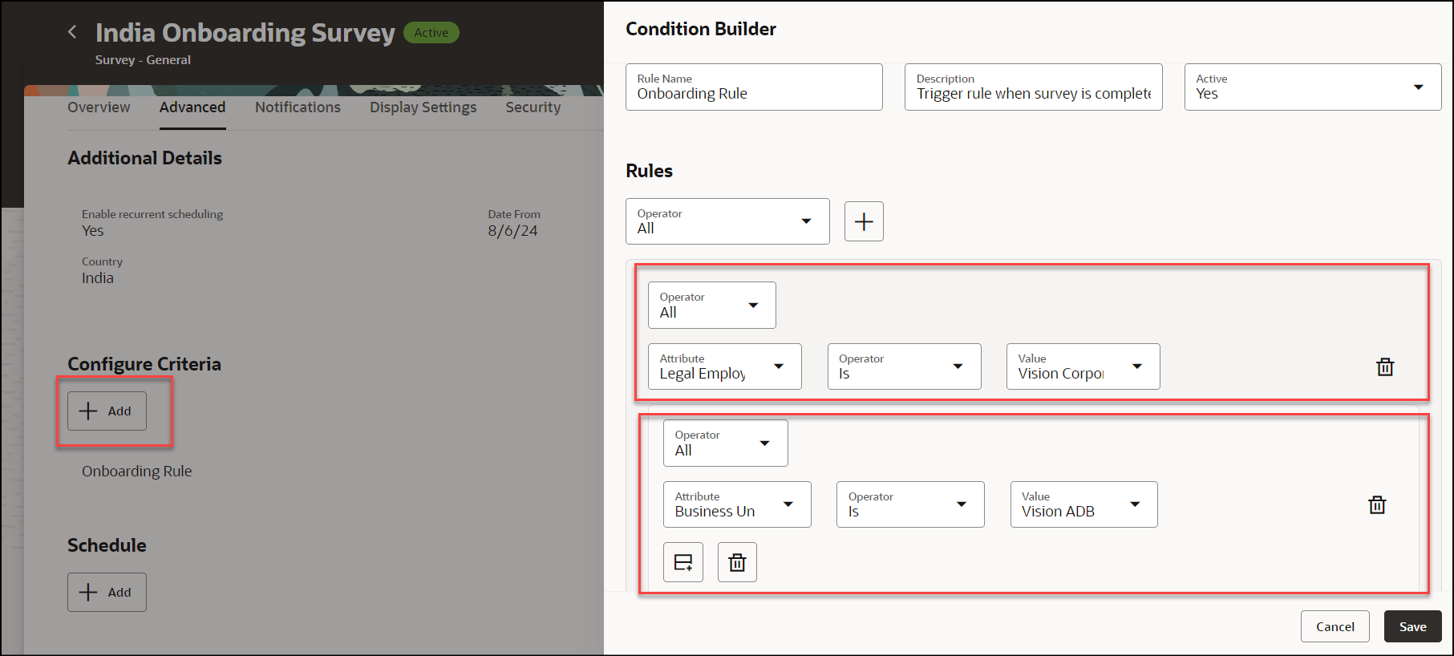1454x656 pixels.
Task: Open the Value dropdown showing Vision ADB
Action: [x=1084, y=504]
